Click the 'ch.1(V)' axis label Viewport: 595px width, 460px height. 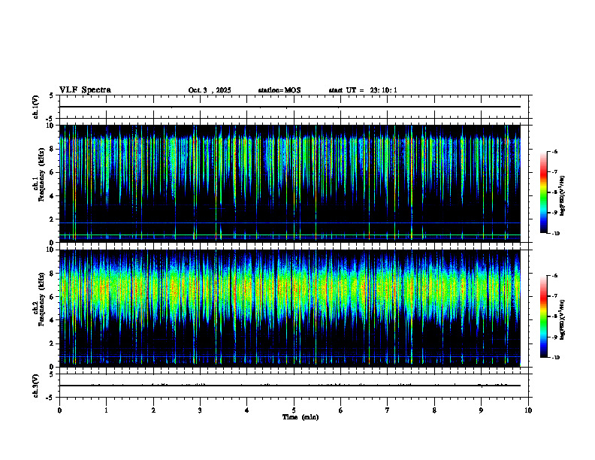click(36, 107)
